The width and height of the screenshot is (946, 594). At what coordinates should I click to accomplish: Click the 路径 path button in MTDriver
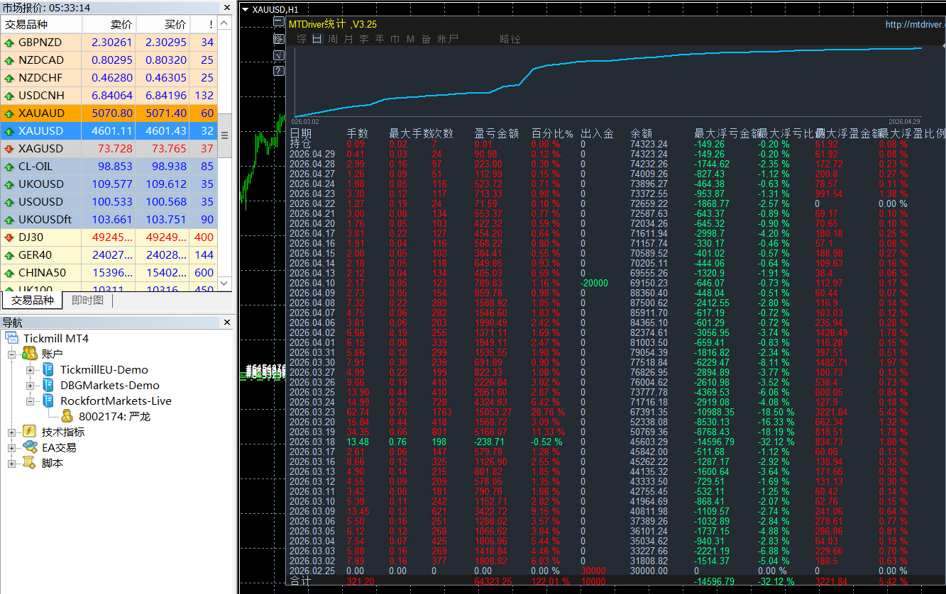510,39
